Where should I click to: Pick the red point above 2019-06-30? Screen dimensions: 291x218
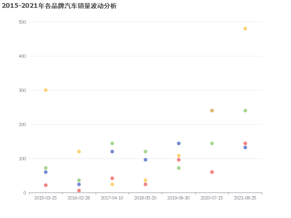coord(179,160)
